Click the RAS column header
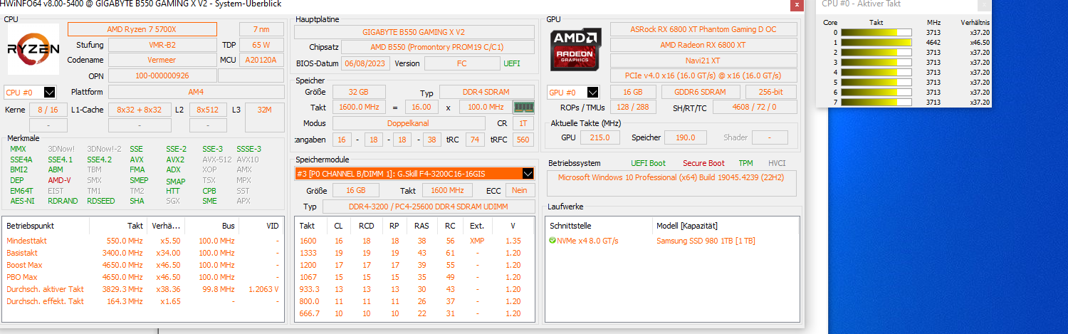The image size is (1068, 334). pos(422,225)
